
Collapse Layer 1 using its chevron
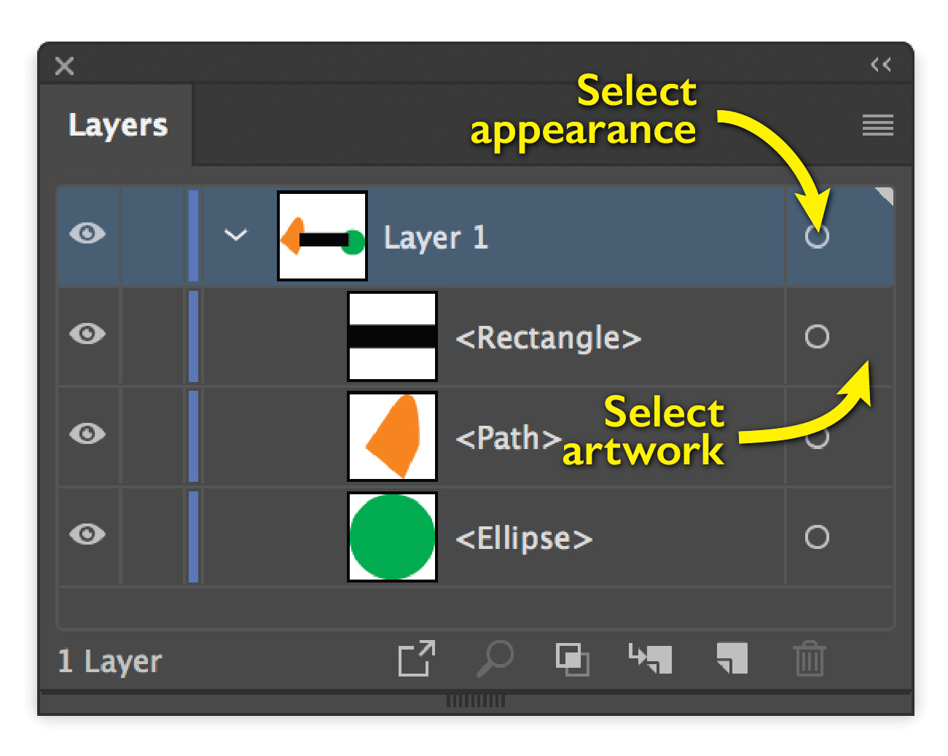click(x=236, y=235)
